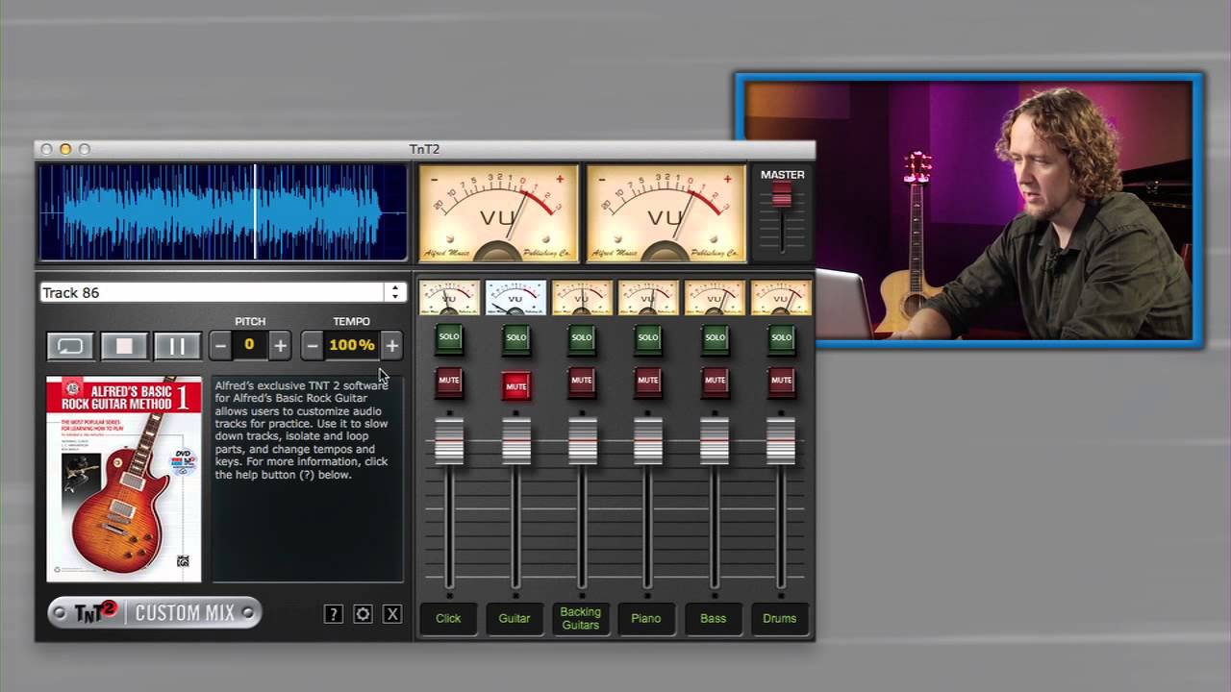1231x692 pixels.
Task: Mute the Click channel
Action: click(449, 381)
